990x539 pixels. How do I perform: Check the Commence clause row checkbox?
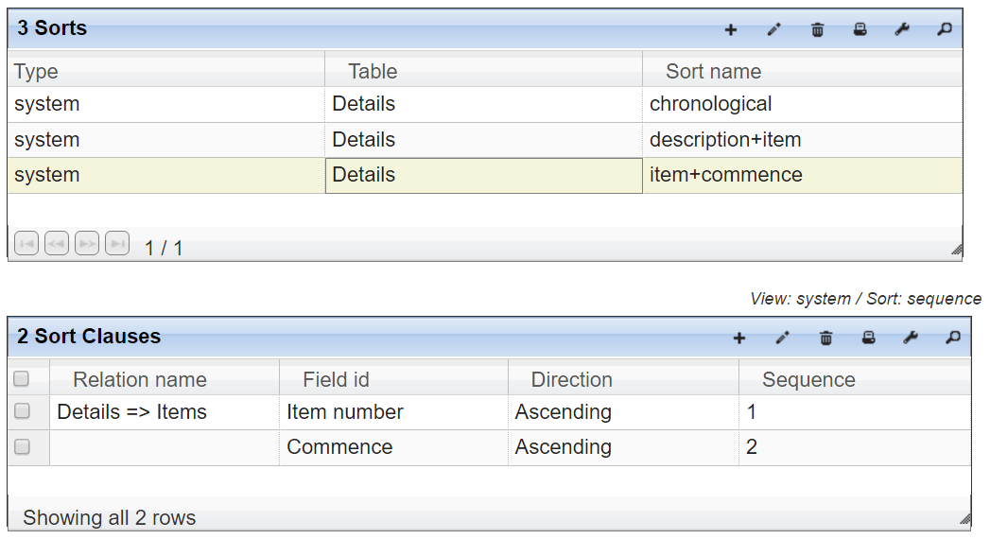(22, 447)
